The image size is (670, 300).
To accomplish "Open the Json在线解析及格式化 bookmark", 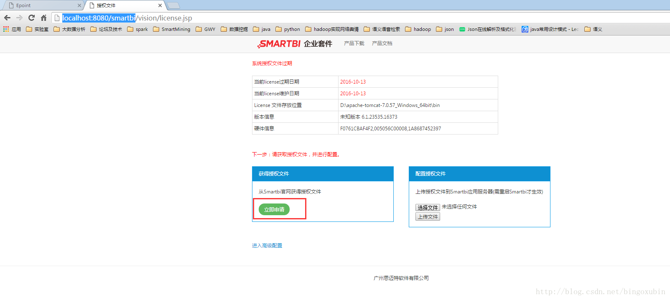I will 488,29.
